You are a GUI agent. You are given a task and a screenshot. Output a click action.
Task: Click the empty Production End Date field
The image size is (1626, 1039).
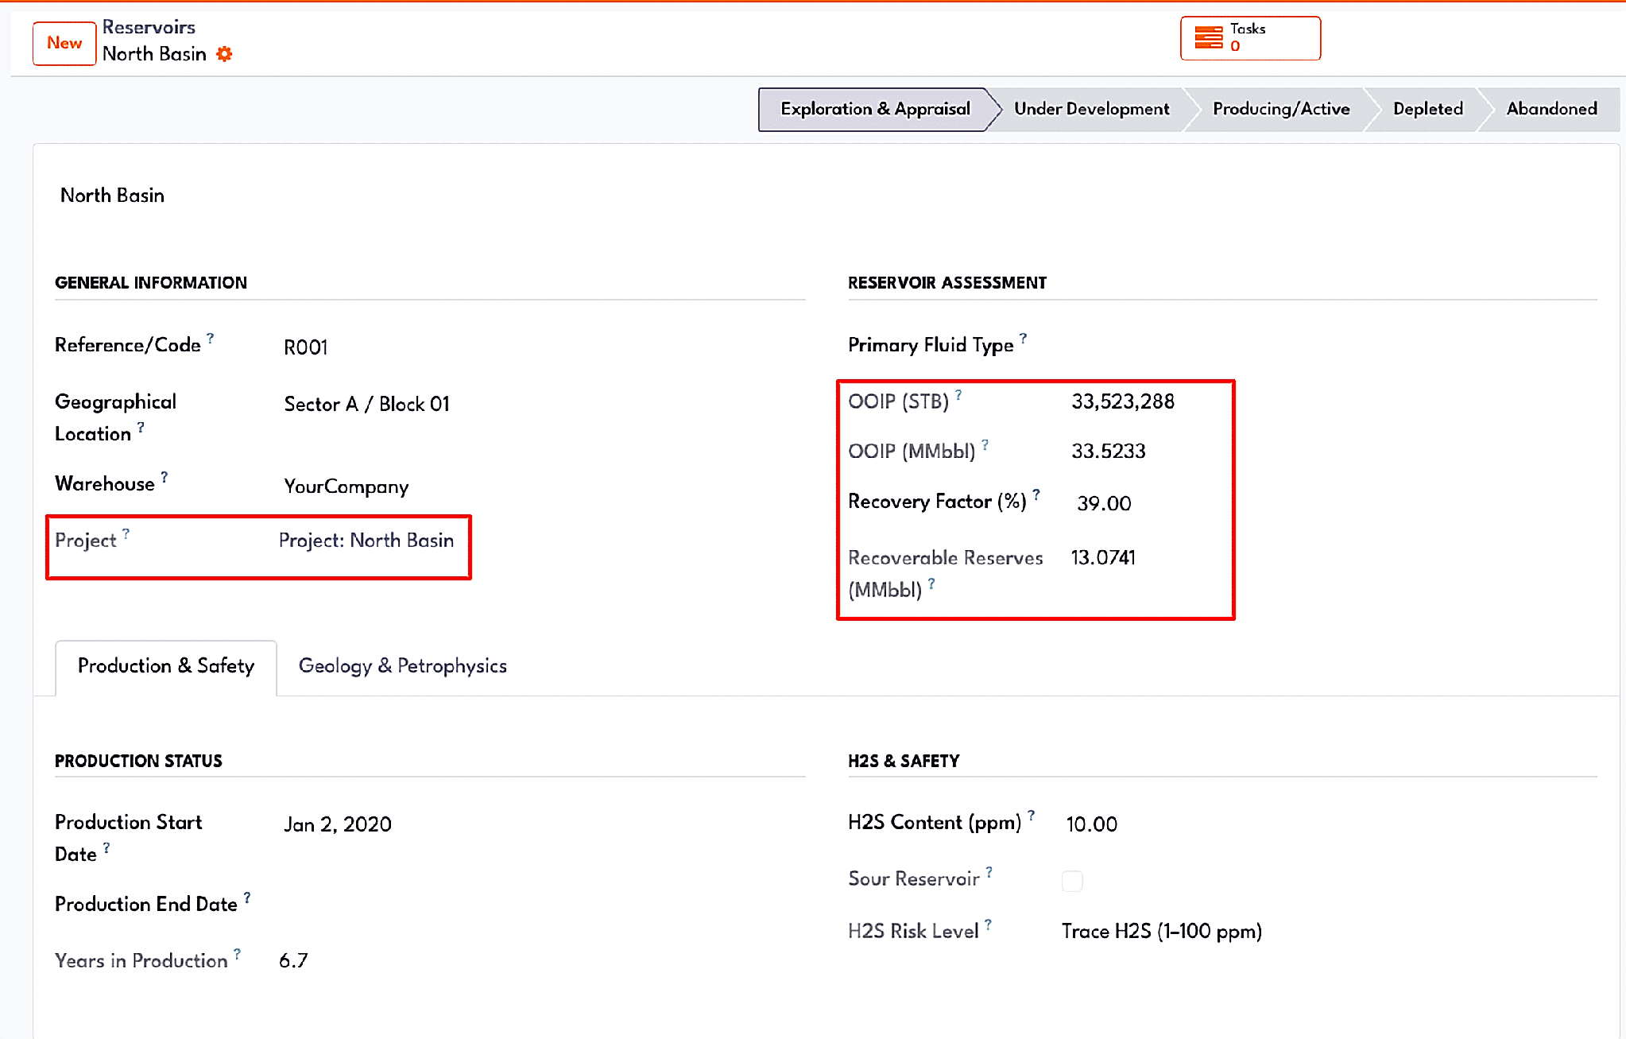(543, 905)
